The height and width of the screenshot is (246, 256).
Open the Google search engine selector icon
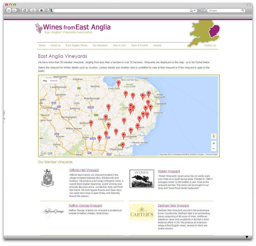point(204,10)
